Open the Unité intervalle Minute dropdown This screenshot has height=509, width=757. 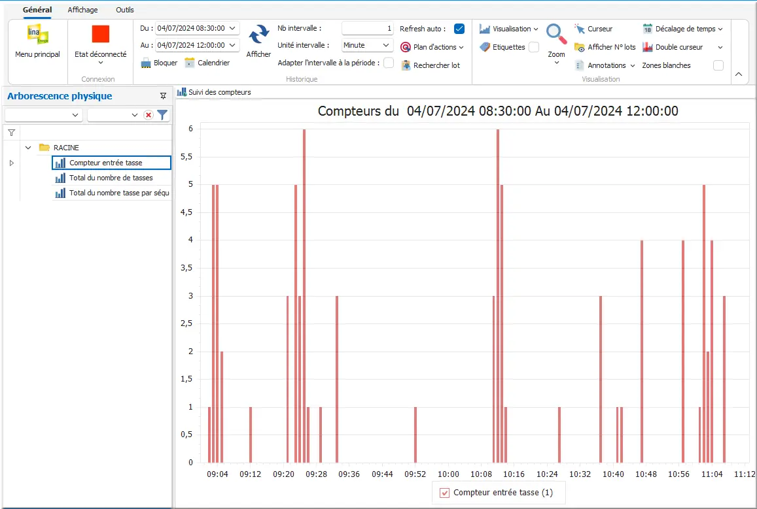(386, 45)
